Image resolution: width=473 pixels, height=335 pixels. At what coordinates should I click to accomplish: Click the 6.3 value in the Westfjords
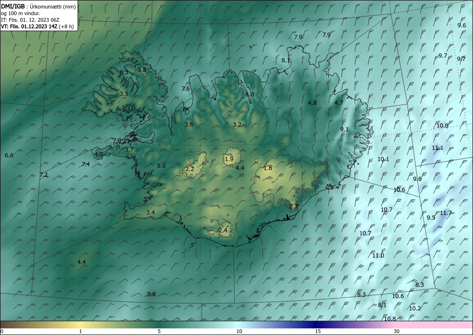click(x=124, y=72)
